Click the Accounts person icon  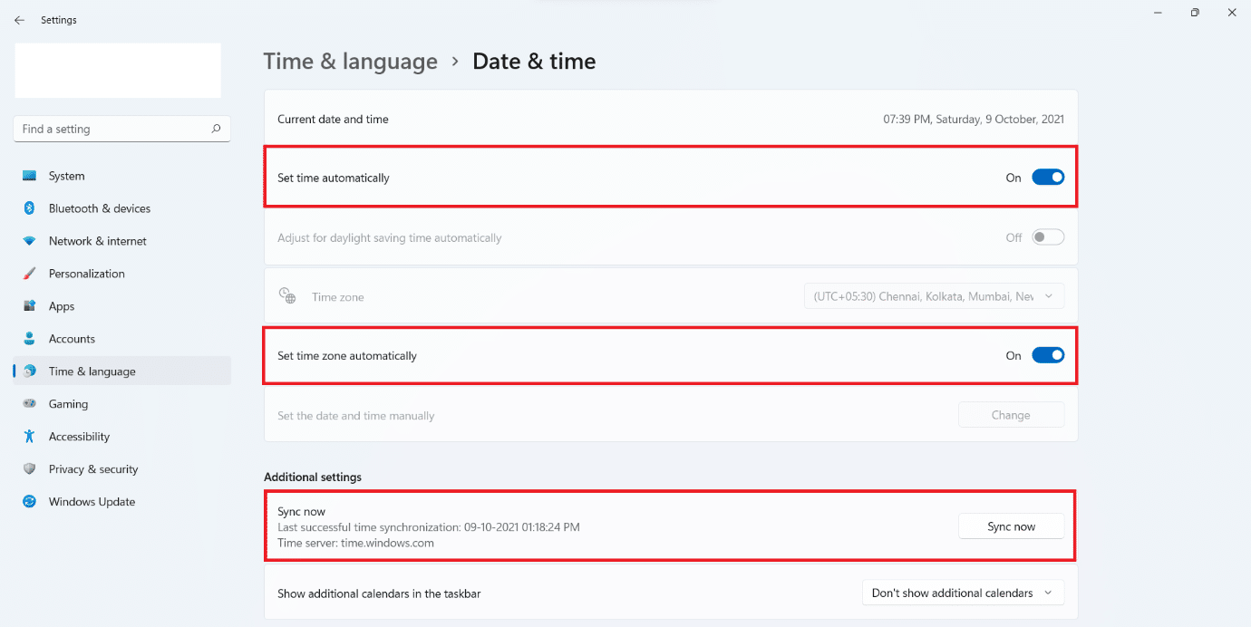30,339
